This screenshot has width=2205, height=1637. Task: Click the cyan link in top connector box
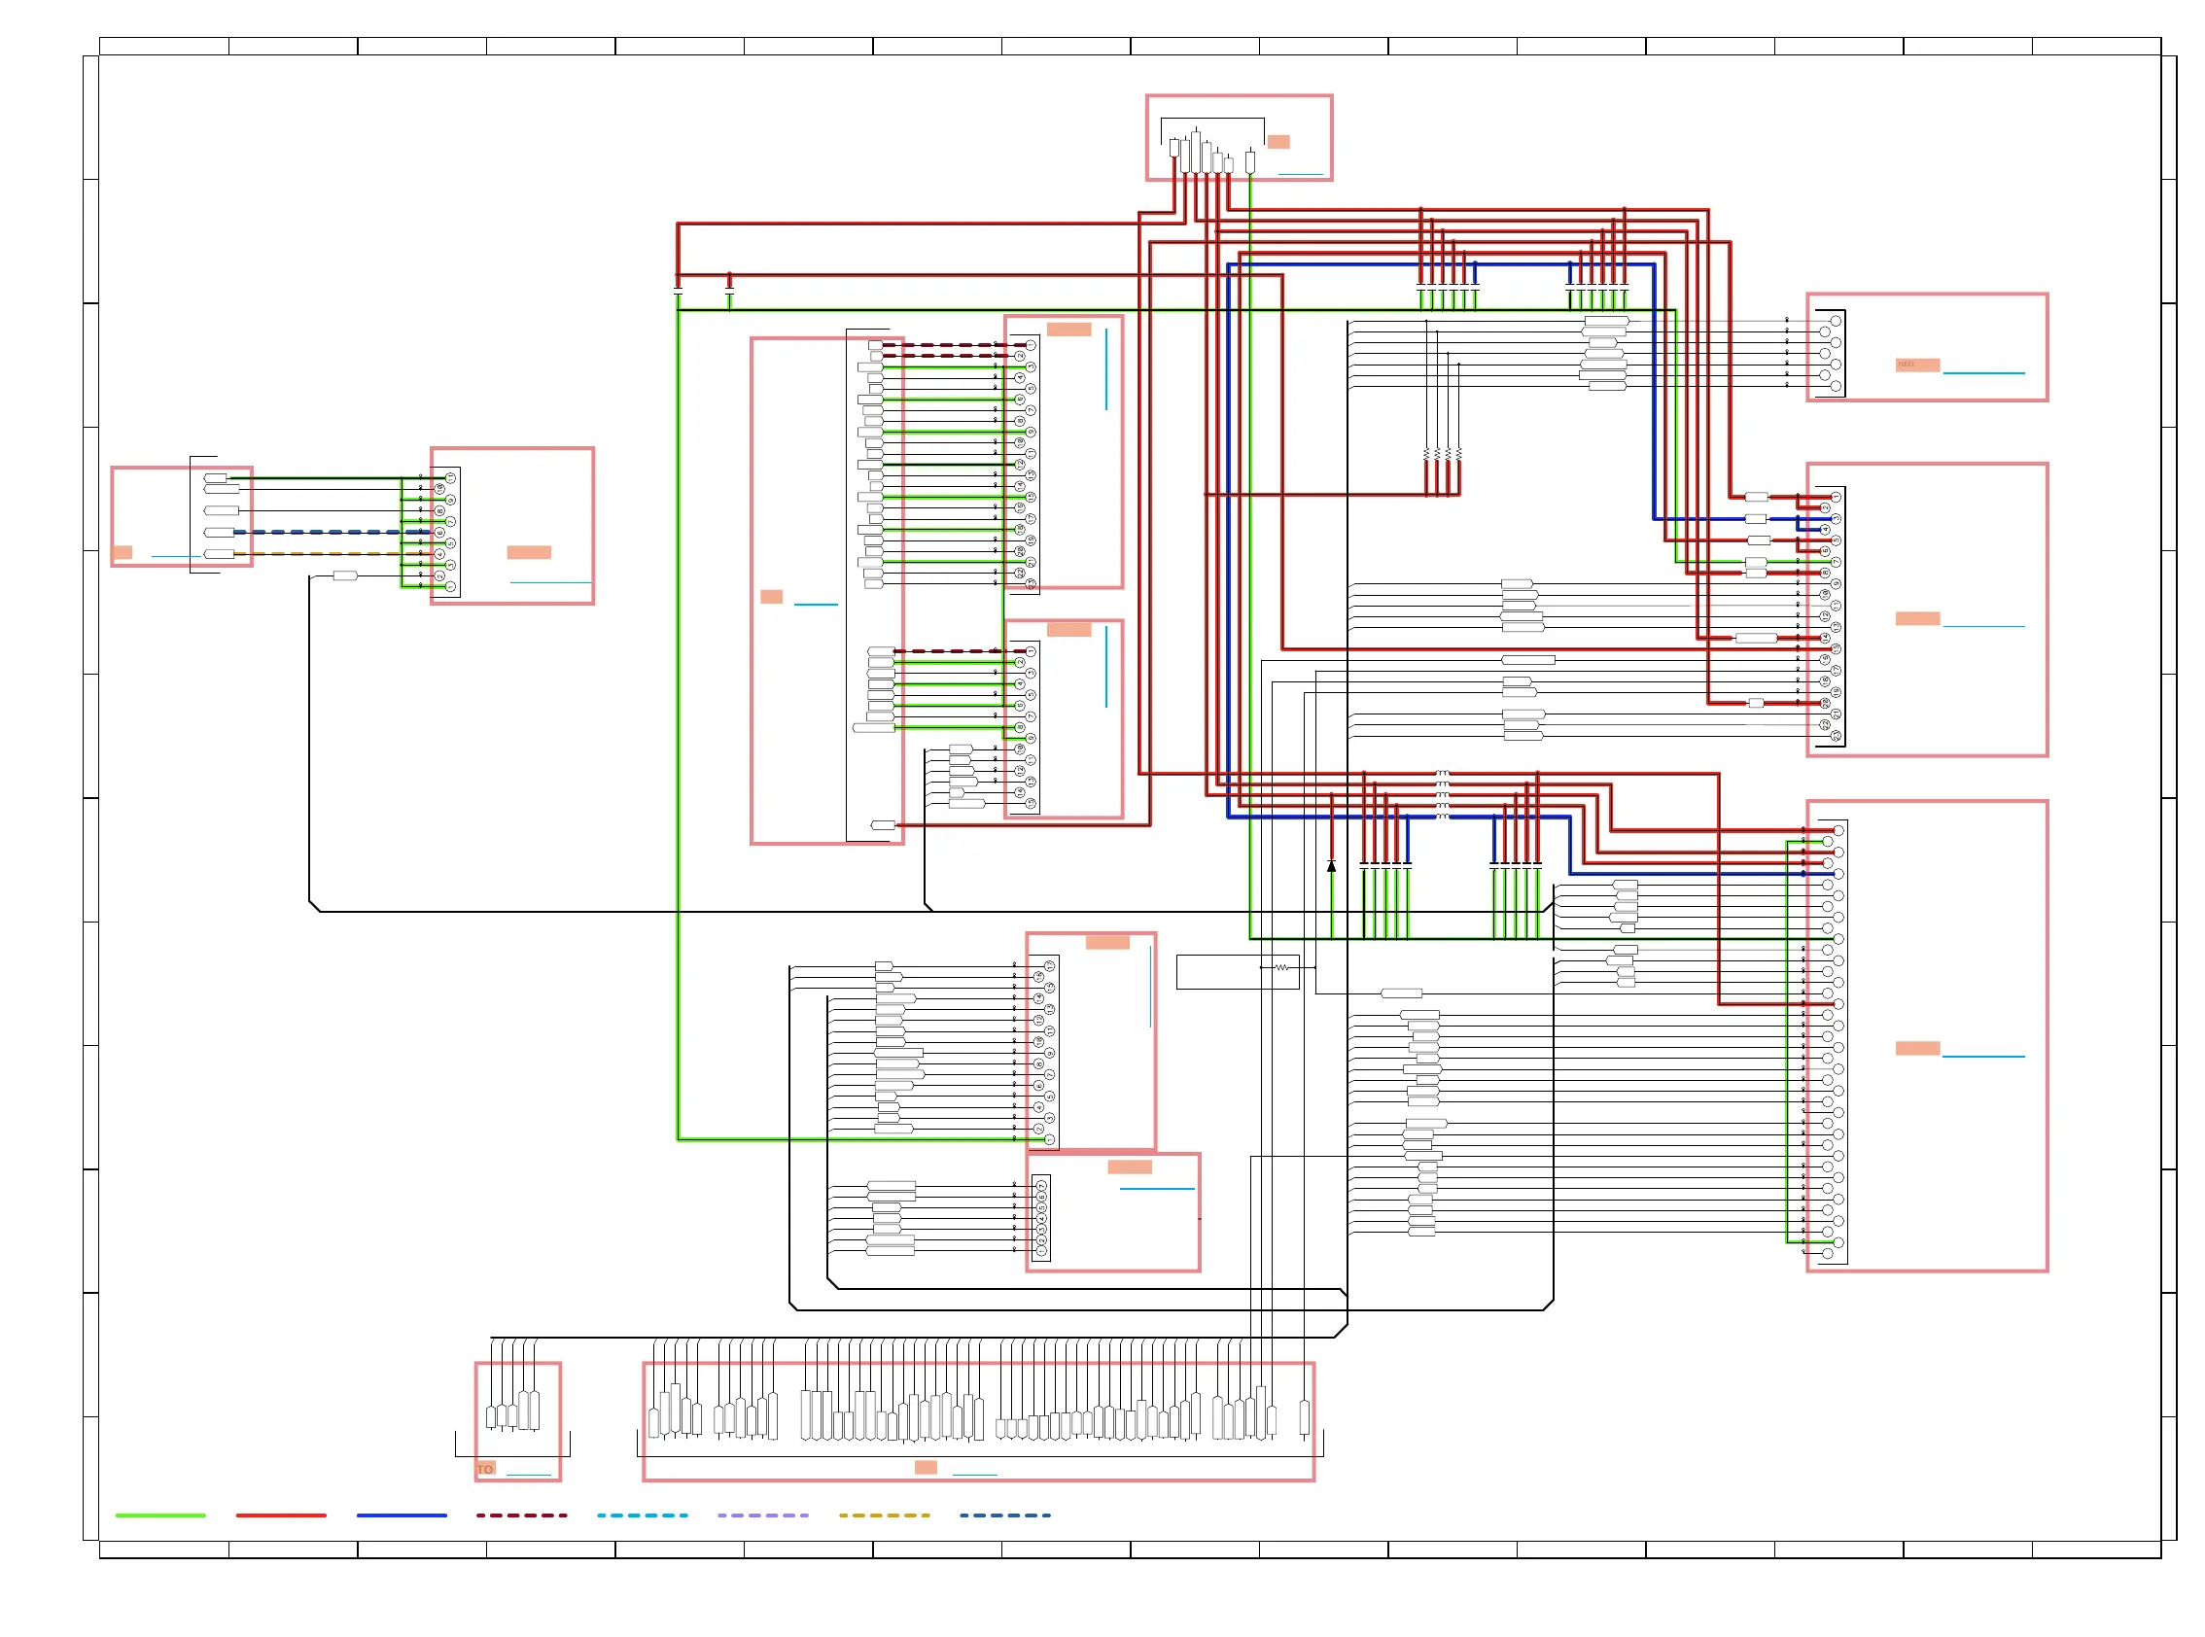point(1300,174)
